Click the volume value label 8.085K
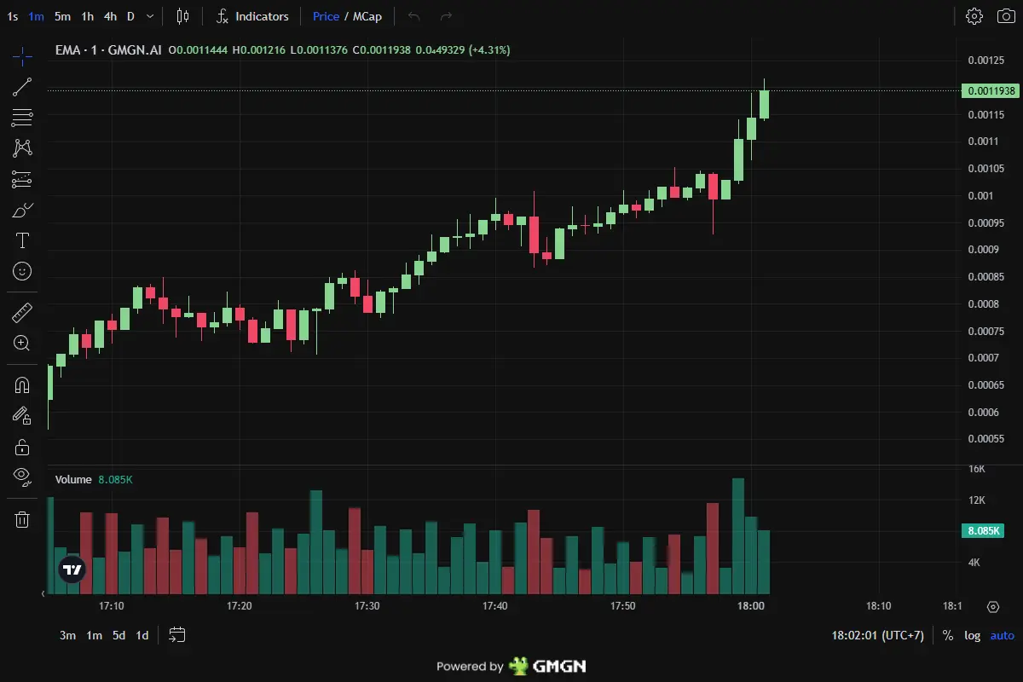The width and height of the screenshot is (1023, 682). tap(981, 531)
